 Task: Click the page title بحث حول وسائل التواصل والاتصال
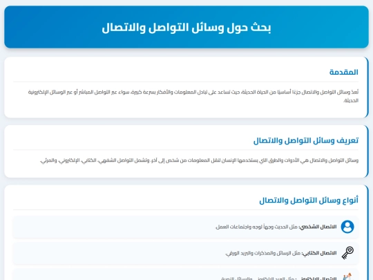tap(186, 28)
